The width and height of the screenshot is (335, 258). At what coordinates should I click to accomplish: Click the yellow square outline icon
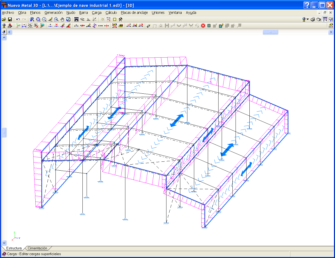coord(115,19)
